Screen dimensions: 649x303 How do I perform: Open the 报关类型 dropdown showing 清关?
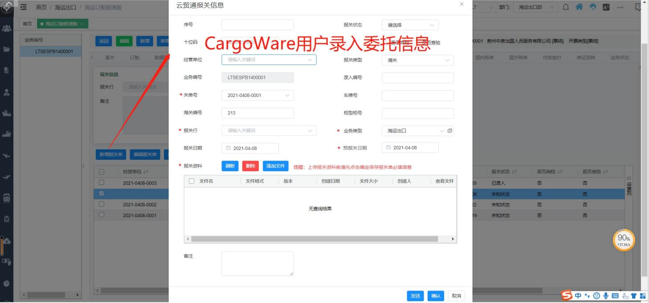(417, 60)
